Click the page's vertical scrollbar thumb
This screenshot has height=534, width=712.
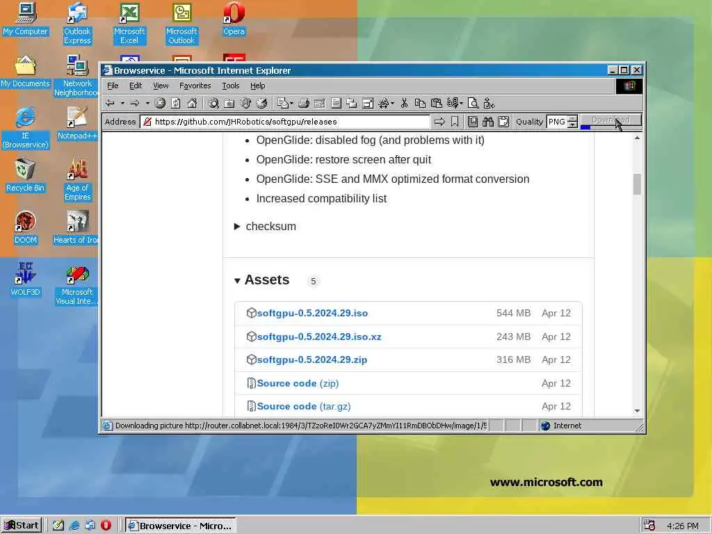637,184
